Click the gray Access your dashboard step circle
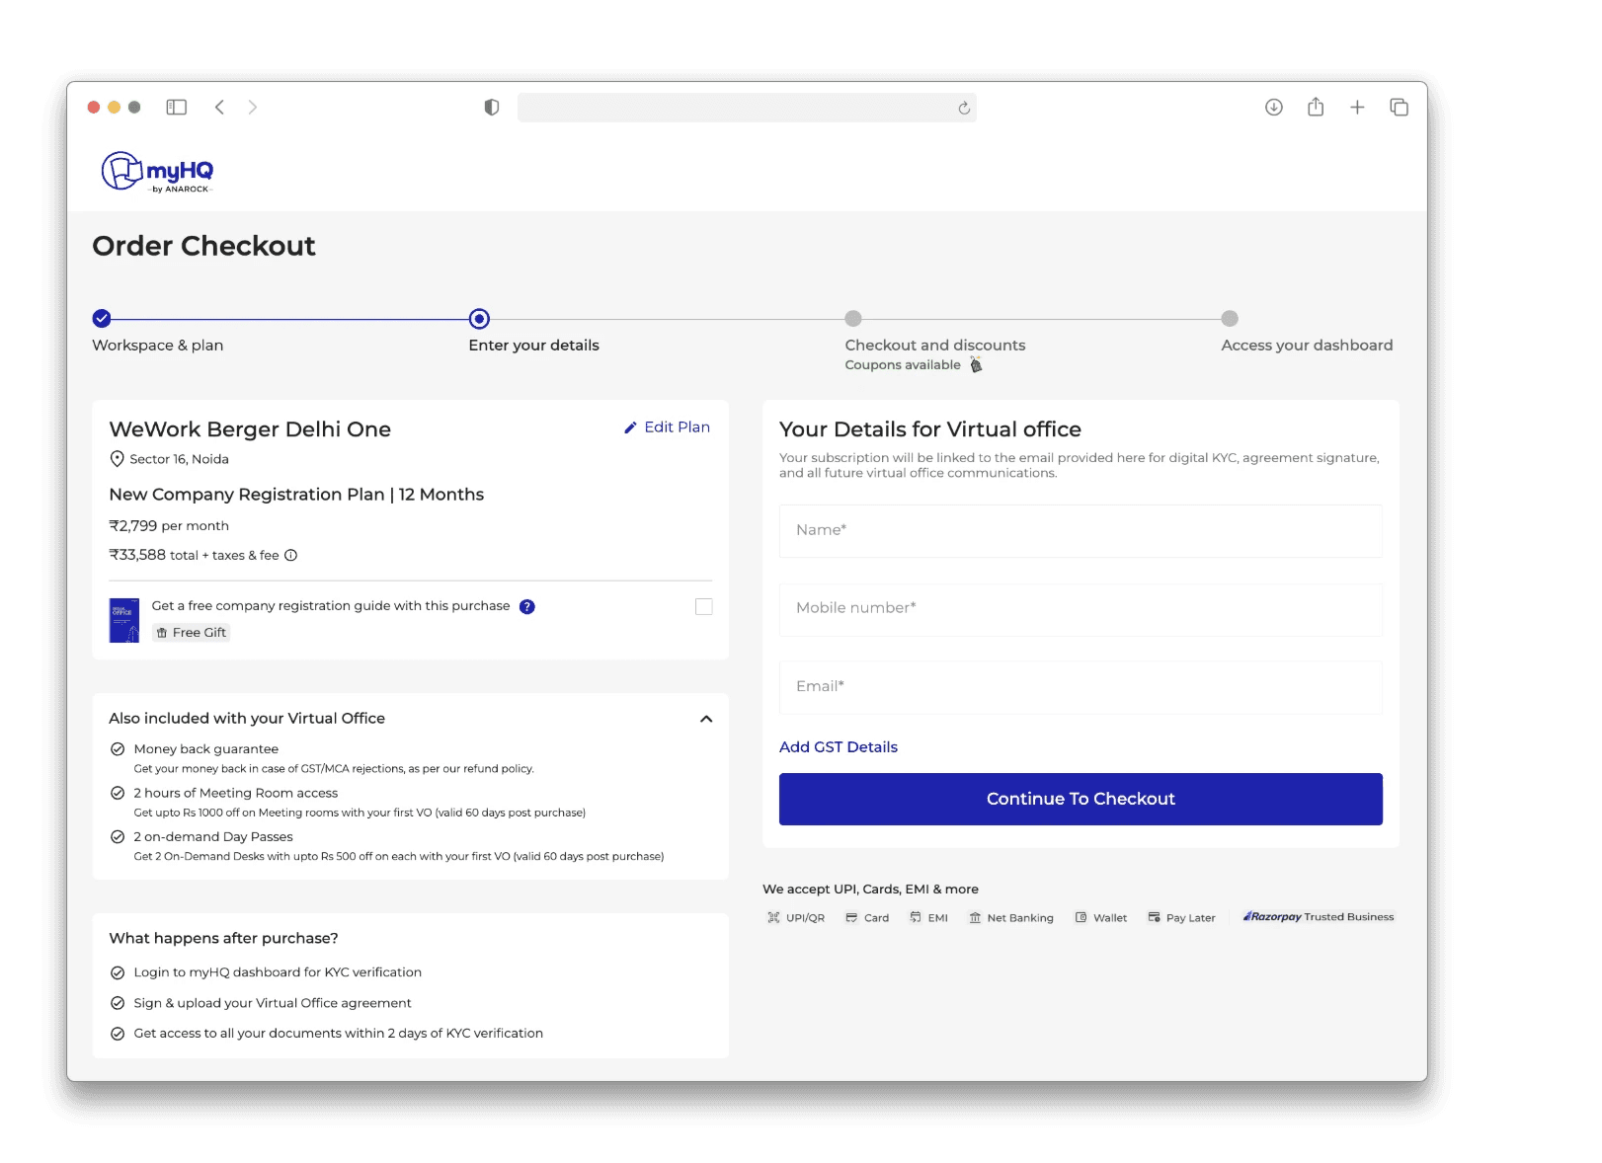The width and height of the screenshot is (1602, 1163). [x=1230, y=318]
